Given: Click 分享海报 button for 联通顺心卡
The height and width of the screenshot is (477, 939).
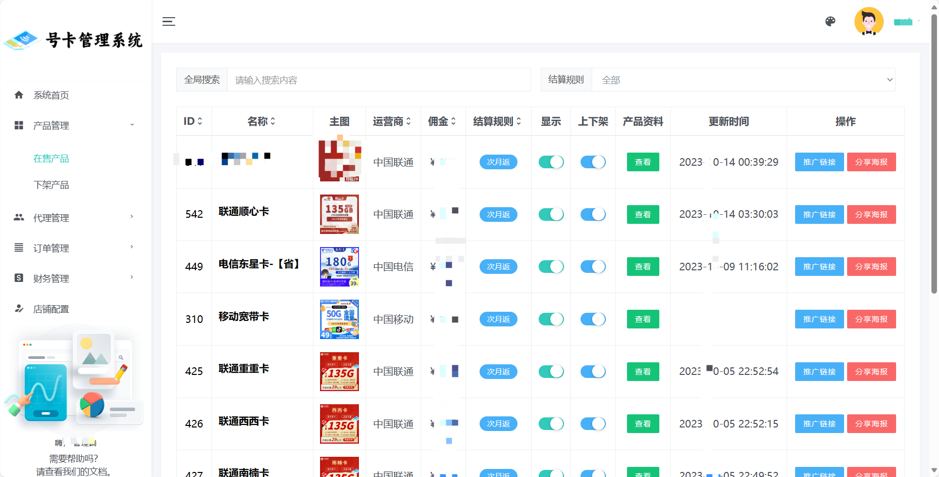Looking at the screenshot, I should click(871, 214).
